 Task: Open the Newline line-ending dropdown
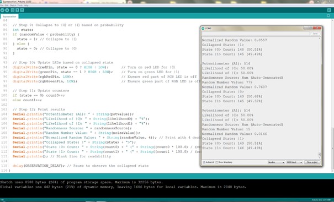point(276,162)
